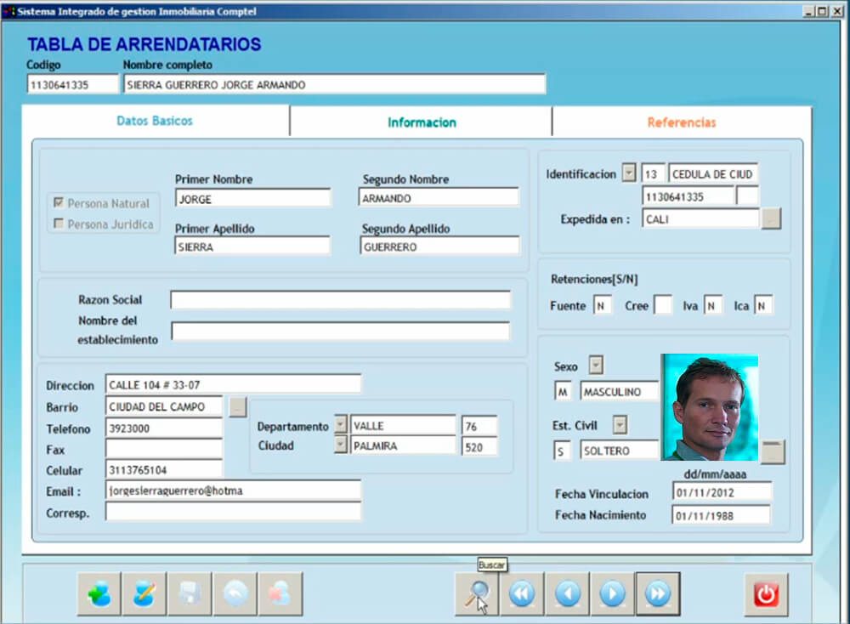Screen dimensions: 850x624
Task: Click the add new tenant icon
Action: coord(99,593)
